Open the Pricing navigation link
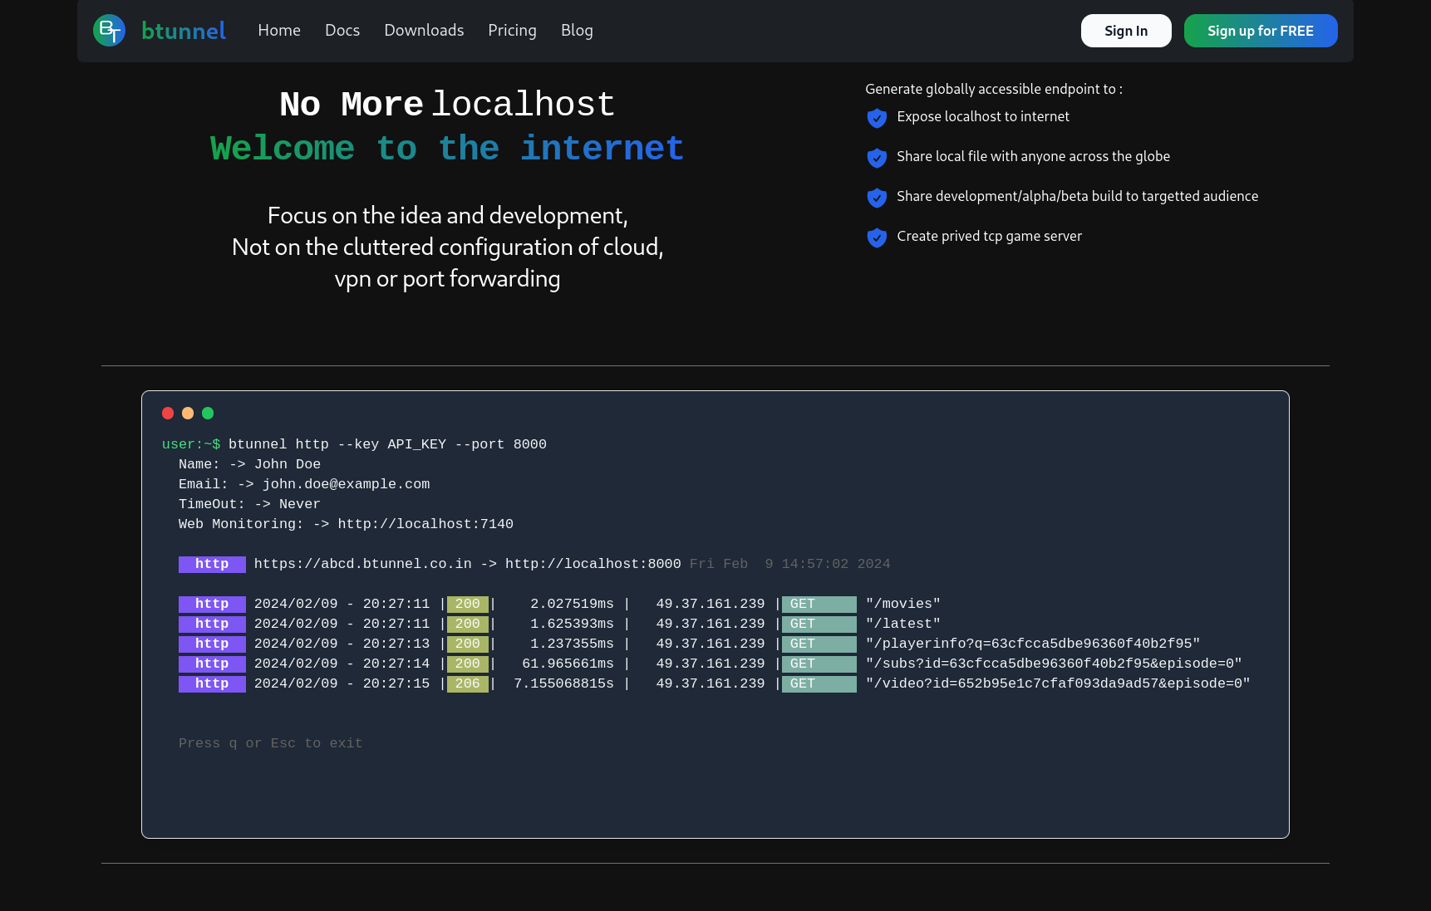This screenshot has height=911, width=1431. tap(512, 31)
